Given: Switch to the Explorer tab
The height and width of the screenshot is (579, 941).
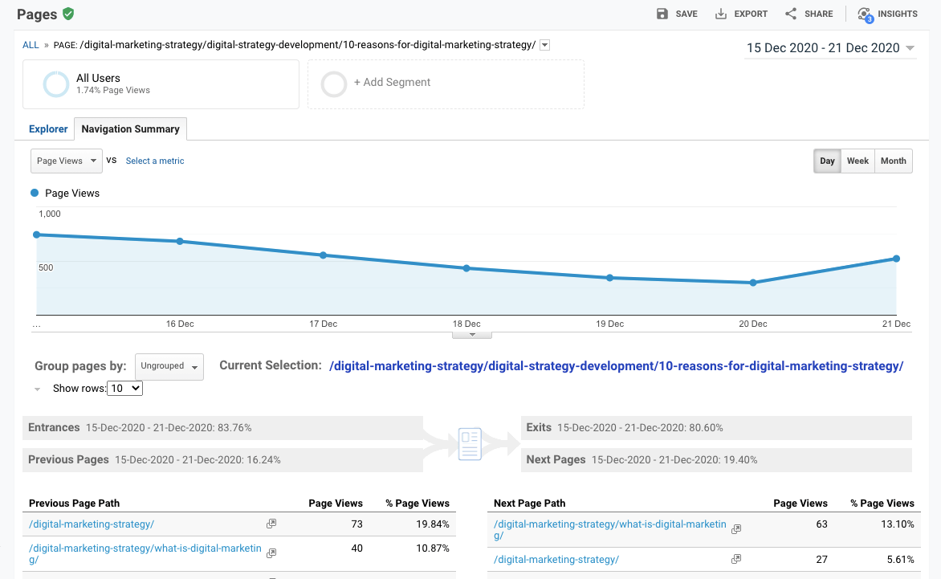Looking at the screenshot, I should [x=48, y=128].
